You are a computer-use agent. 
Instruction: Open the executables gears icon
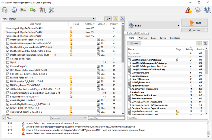(33, 10)
